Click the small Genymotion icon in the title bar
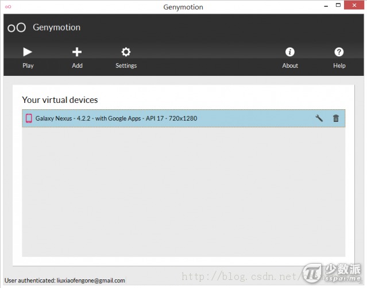The image size is (367, 288). pos(8,7)
